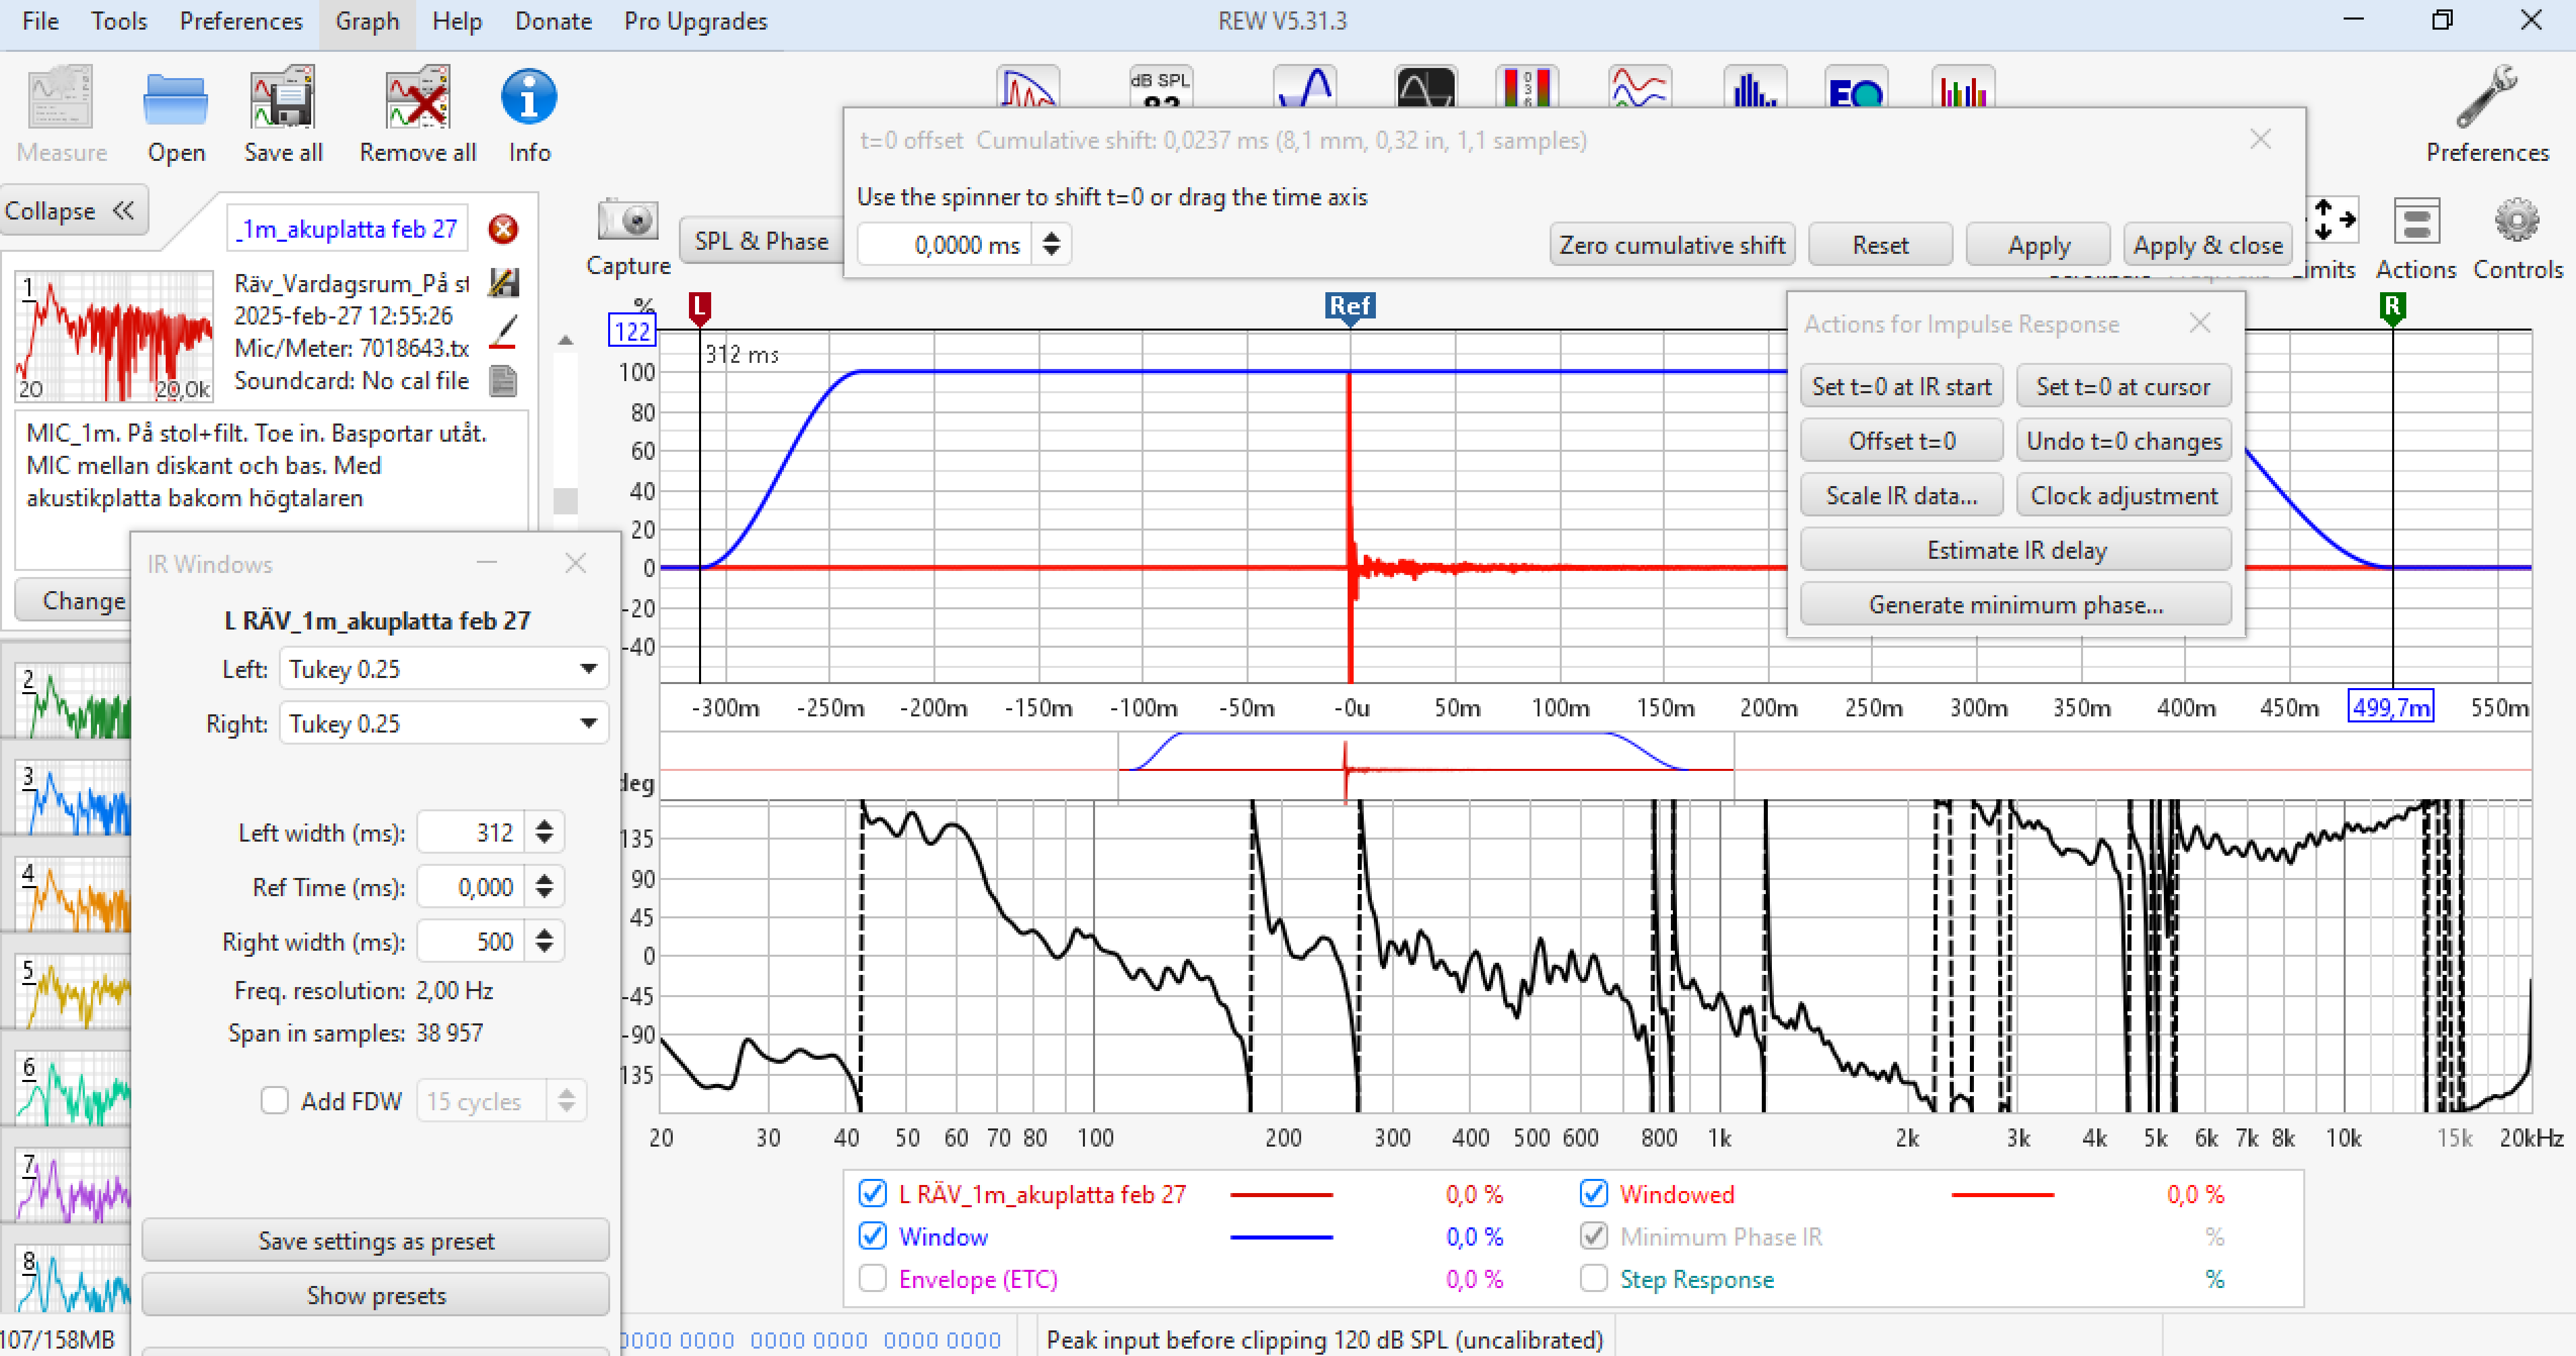Open the dB SPL meter tool
Viewport: 2576px width, 1356px height.
[1160, 88]
